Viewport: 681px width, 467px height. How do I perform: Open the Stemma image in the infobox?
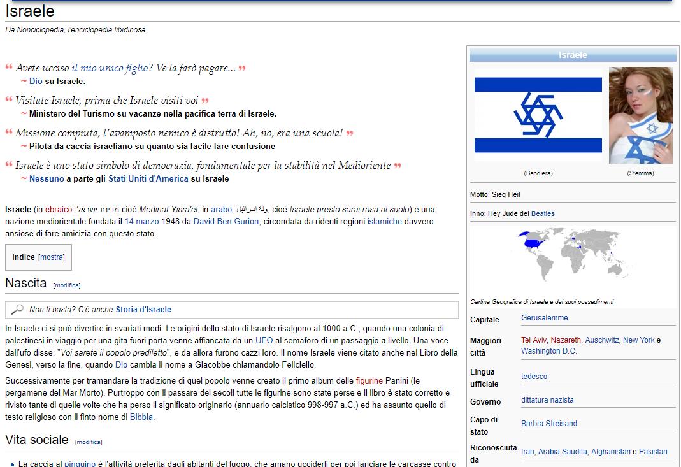[640, 115]
